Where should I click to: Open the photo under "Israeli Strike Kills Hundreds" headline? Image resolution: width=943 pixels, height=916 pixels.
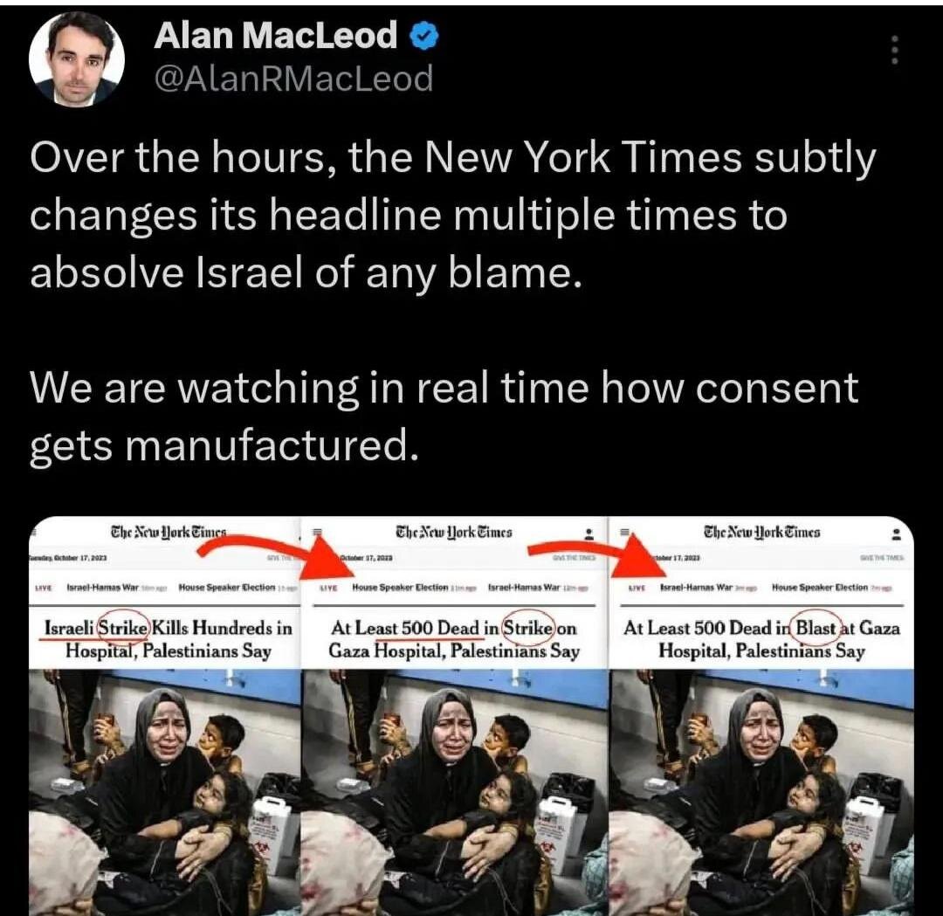click(164, 792)
